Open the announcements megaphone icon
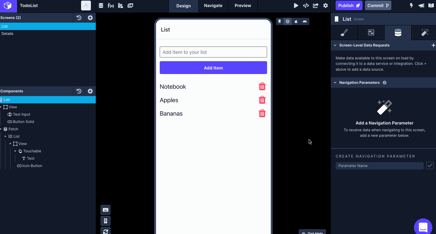436x234 pixels. 421,6
